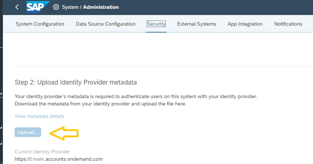Click the gear icon beside System
The image size is (313, 164).
[56, 7]
